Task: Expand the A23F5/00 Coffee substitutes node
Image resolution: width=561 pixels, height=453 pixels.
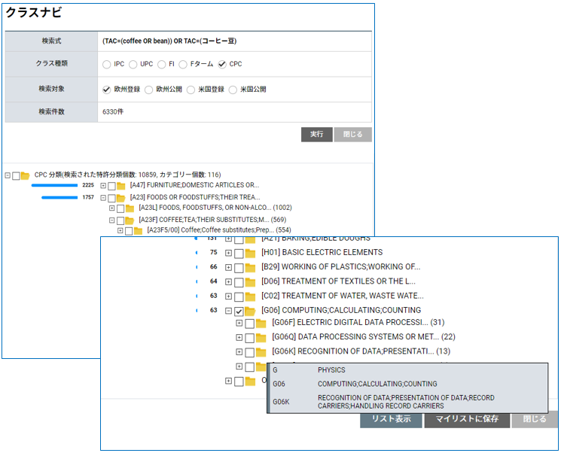Action: coord(120,231)
